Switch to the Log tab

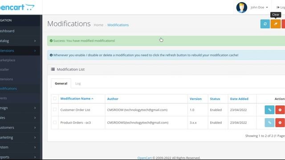(x=78, y=84)
